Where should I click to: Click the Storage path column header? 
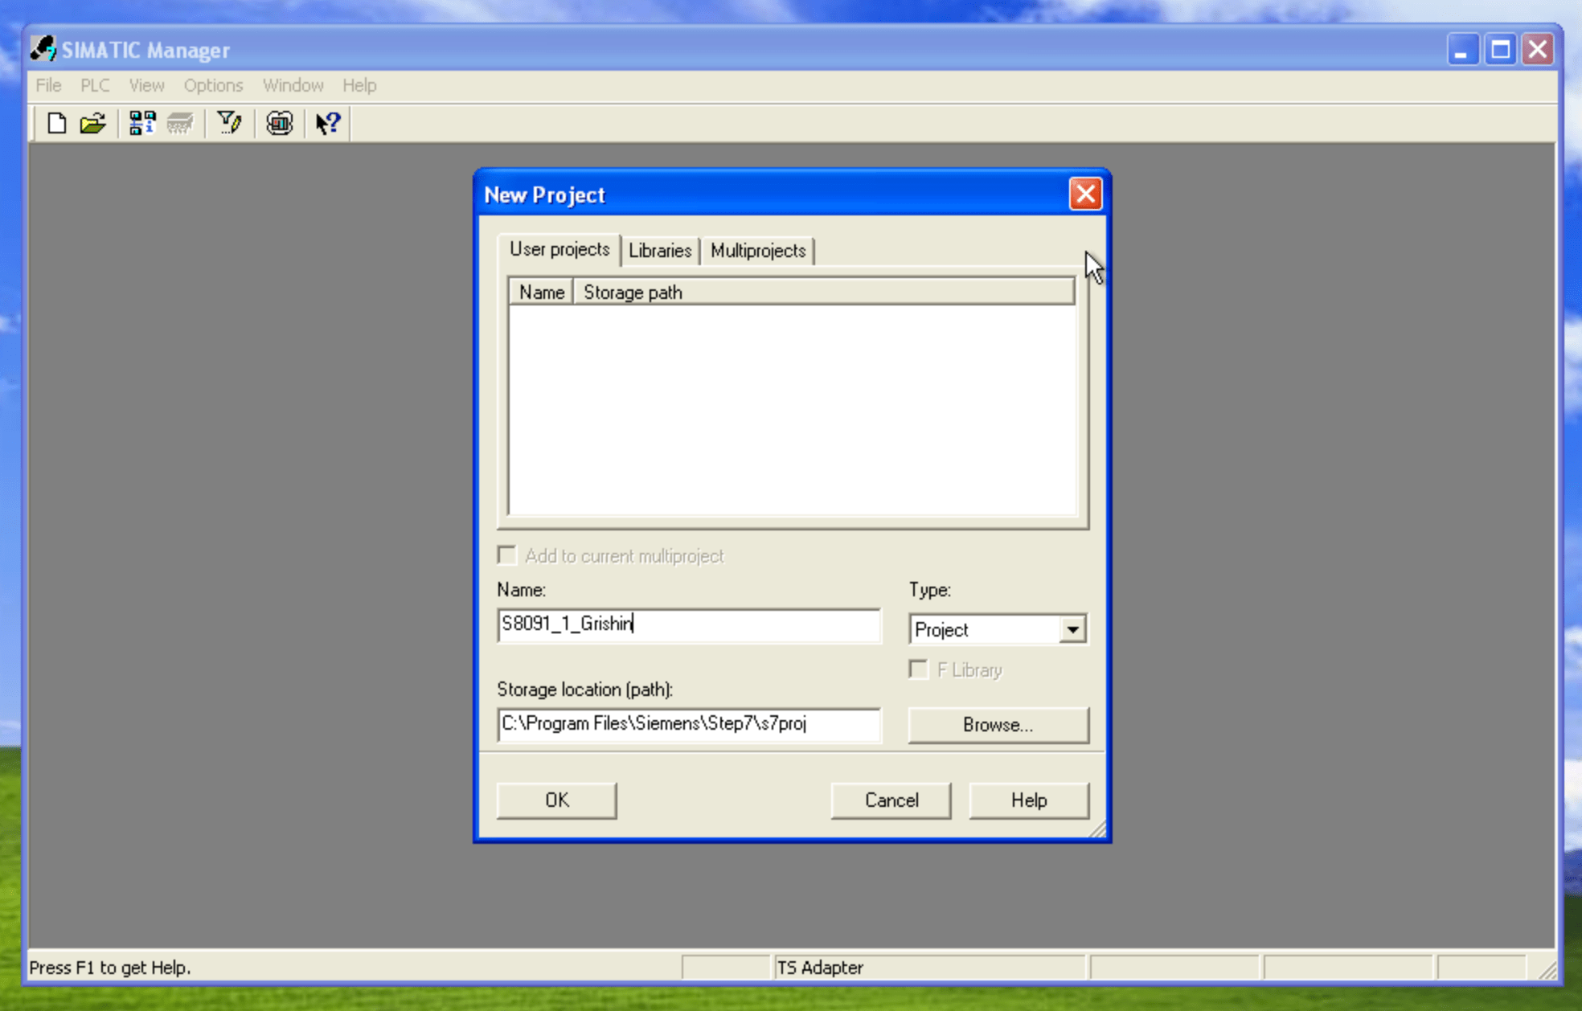tap(824, 293)
